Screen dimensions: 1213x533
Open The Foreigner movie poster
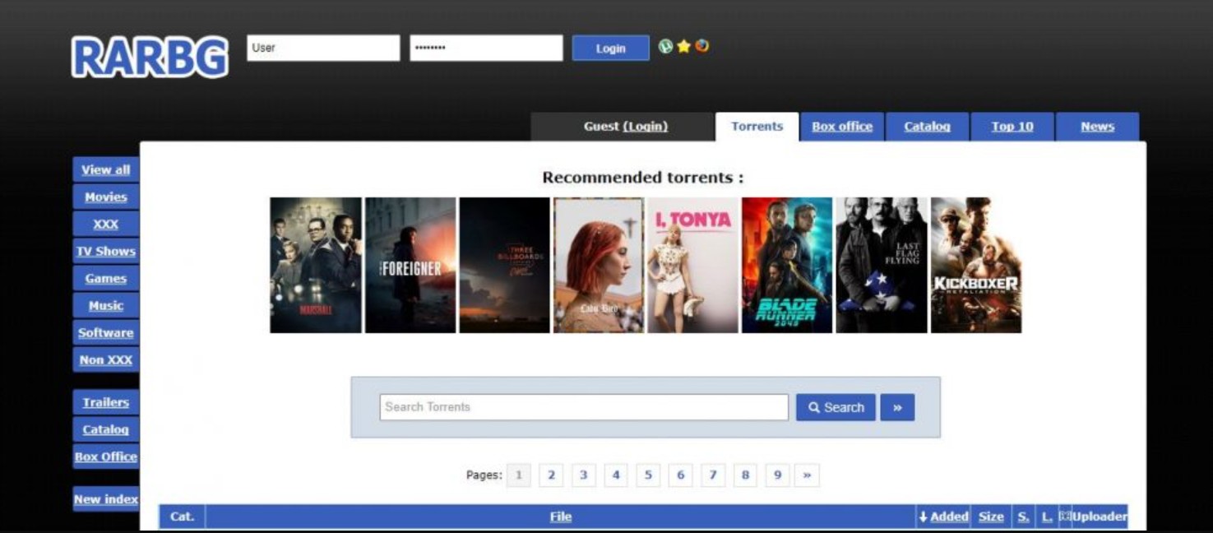click(x=410, y=265)
